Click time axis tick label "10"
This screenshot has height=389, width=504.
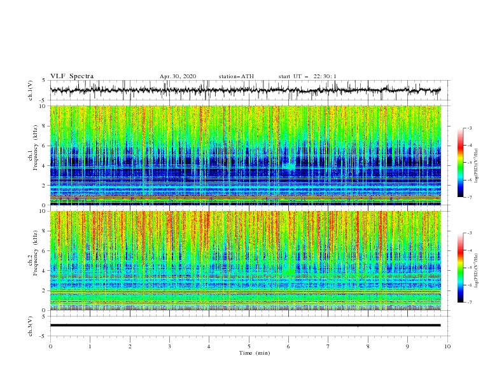(x=447, y=346)
